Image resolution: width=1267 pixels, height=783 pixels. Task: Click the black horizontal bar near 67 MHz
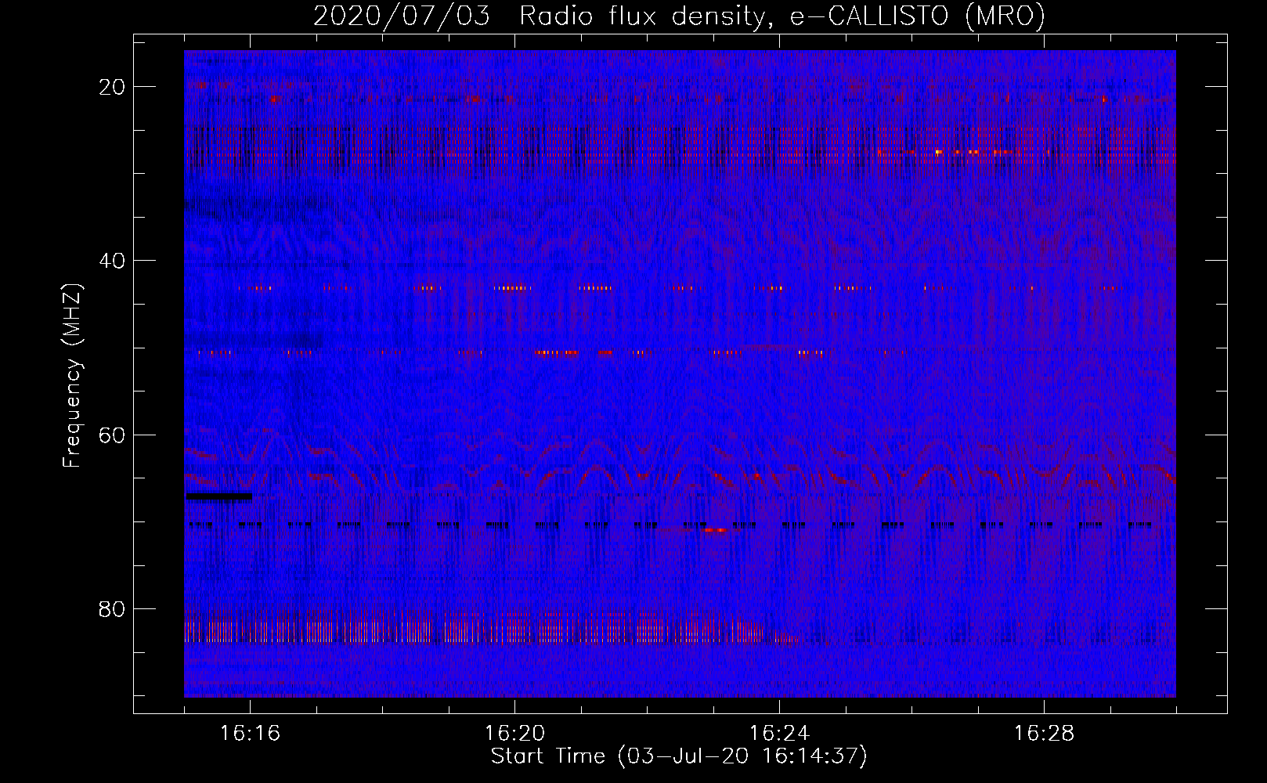point(218,496)
